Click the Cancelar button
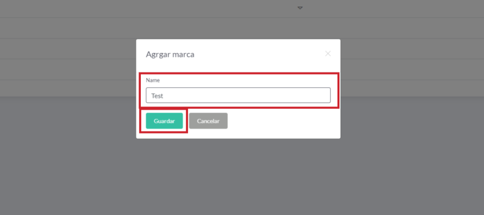484x215 pixels. [x=208, y=121]
